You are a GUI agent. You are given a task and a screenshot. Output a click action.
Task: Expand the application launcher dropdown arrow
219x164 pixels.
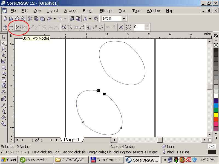point(90,19)
